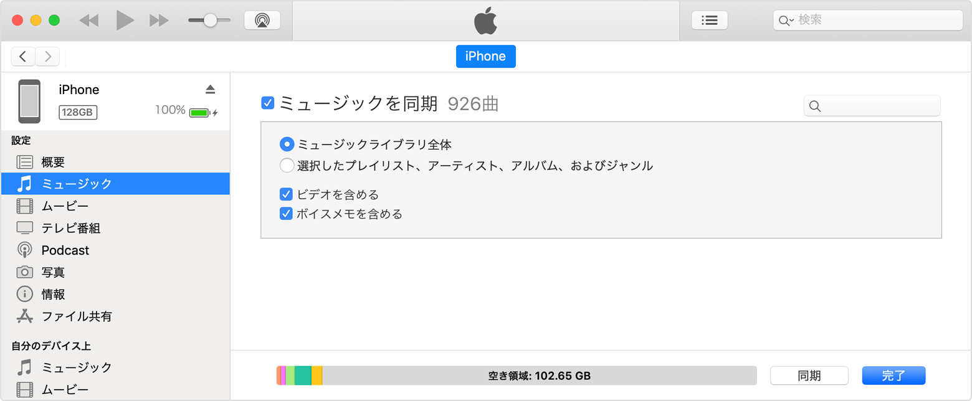Uncheck ミュージックを同期 sync music checkbox
The image size is (972, 401).
268,103
